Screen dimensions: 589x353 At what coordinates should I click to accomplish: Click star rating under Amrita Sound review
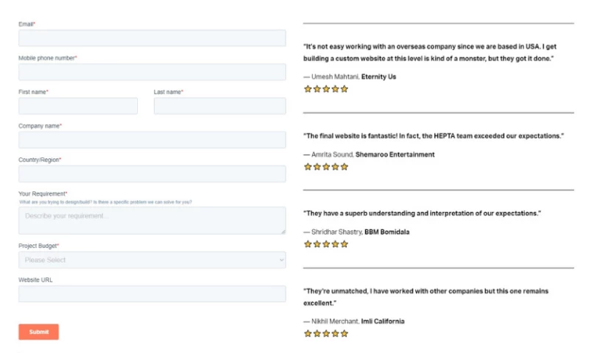point(326,167)
